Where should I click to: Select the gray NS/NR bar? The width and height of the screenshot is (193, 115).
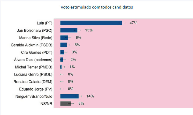click(66, 103)
